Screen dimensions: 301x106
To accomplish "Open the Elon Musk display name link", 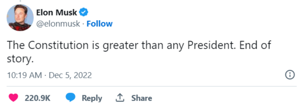I will point(57,12).
